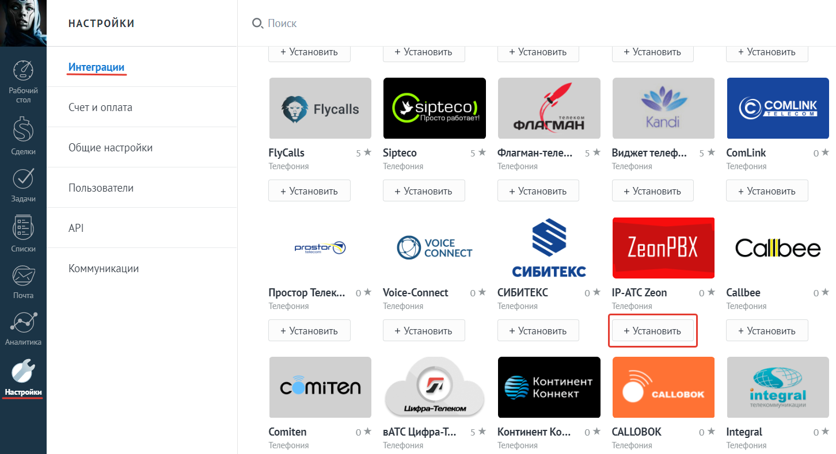Open Общие настройки menu item
Screen dimensions: 836x454
point(111,148)
